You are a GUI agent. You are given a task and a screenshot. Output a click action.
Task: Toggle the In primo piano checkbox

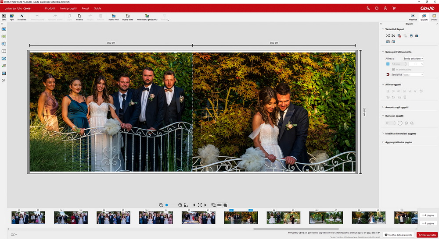coord(393,69)
